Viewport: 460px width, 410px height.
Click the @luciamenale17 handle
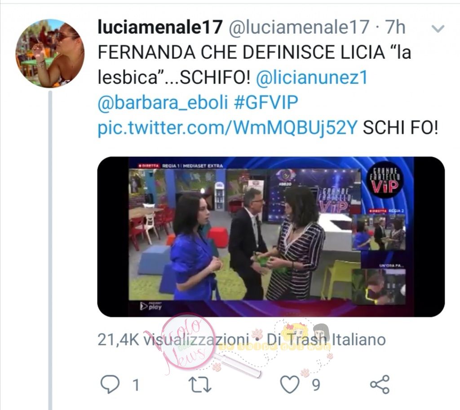(x=299, y=27)
